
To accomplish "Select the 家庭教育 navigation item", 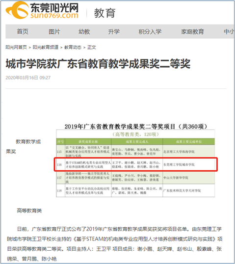I will tap(192, 31).
